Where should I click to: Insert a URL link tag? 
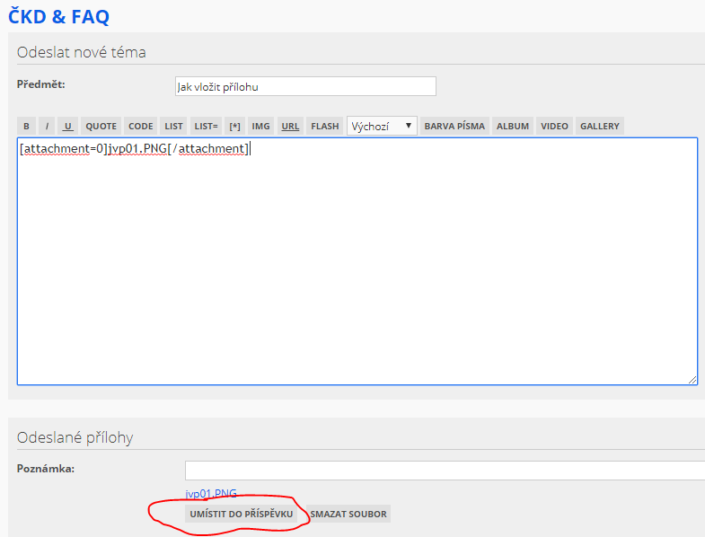(x=290, y=127)
